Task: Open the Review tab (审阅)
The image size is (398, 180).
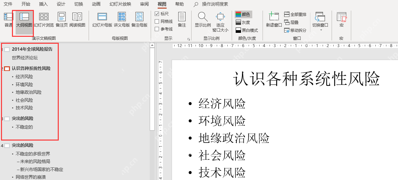Action: click(144, 4)
